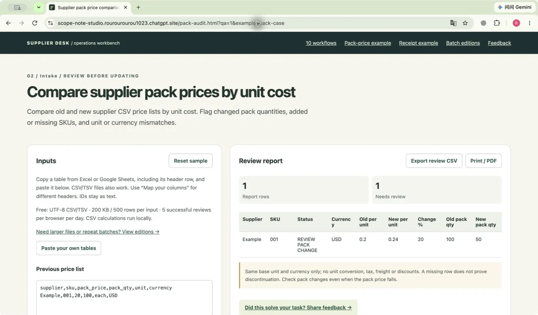The height and width of the screenshot is (315, 538).
Task: Open the profile avatar R
Action: [517, 23]
